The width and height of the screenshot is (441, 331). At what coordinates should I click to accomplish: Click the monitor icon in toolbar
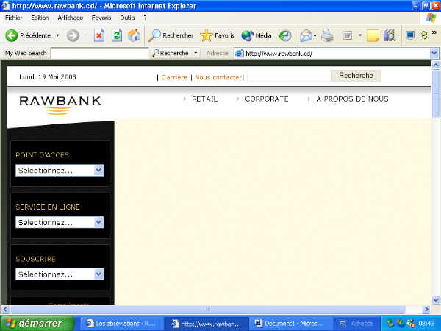click(410, 35)
